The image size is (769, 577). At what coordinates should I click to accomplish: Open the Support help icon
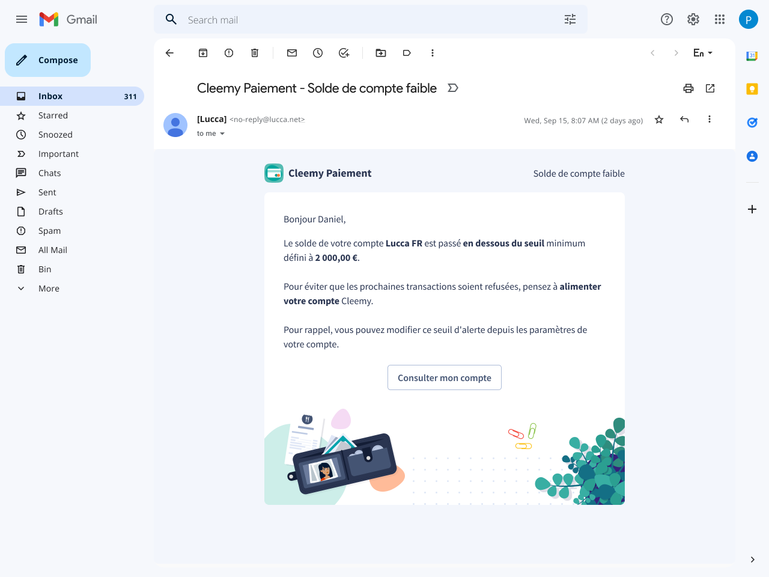667,19
